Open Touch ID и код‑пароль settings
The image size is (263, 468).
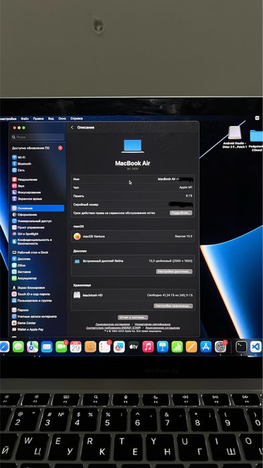tap(37, 294)
